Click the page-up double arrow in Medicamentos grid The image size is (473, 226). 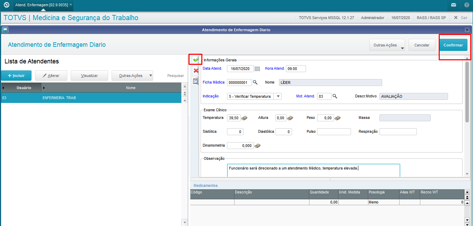[x=467, y=197]
